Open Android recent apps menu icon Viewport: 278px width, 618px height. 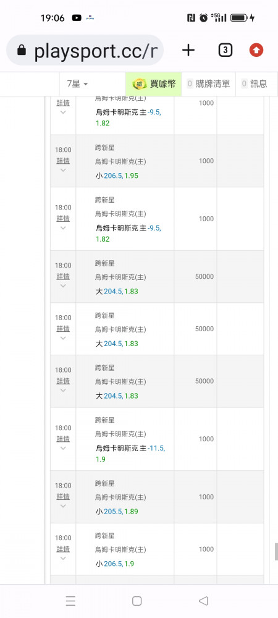pos(70,601)
